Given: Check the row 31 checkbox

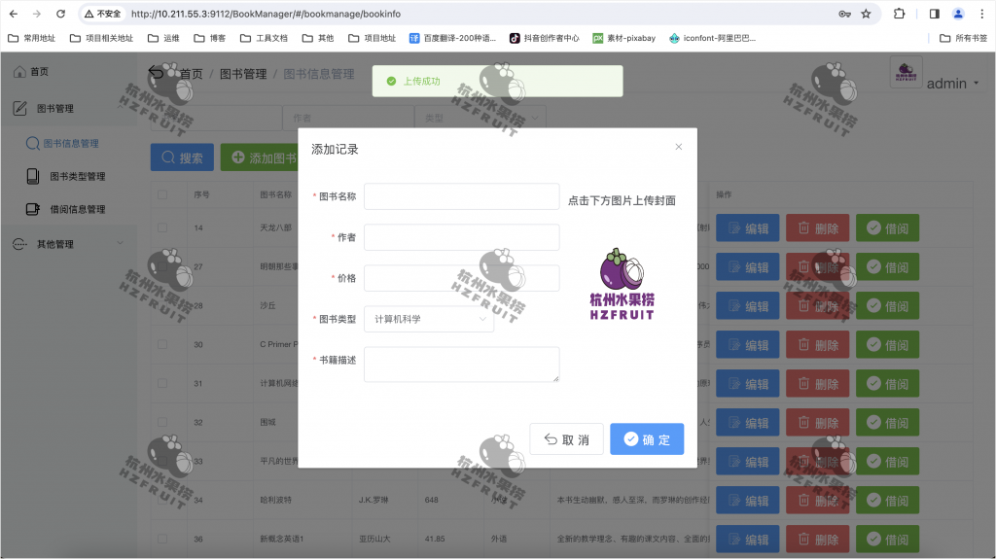Looking at the screenshot, I should tap(162, 383).
